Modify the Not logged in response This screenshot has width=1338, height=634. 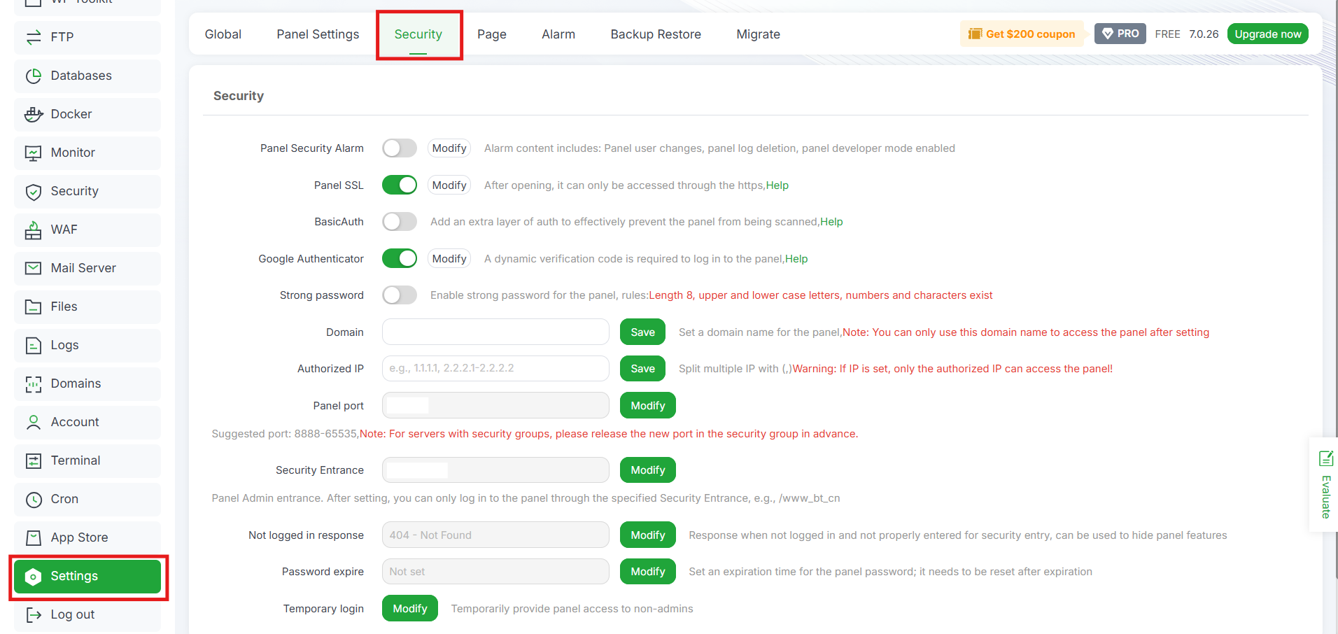[648, 535]
